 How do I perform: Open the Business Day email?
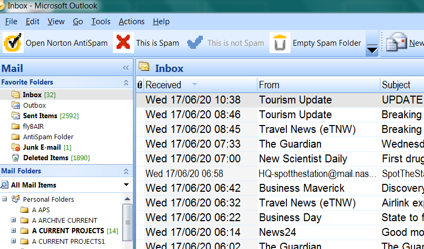(280, 217)
